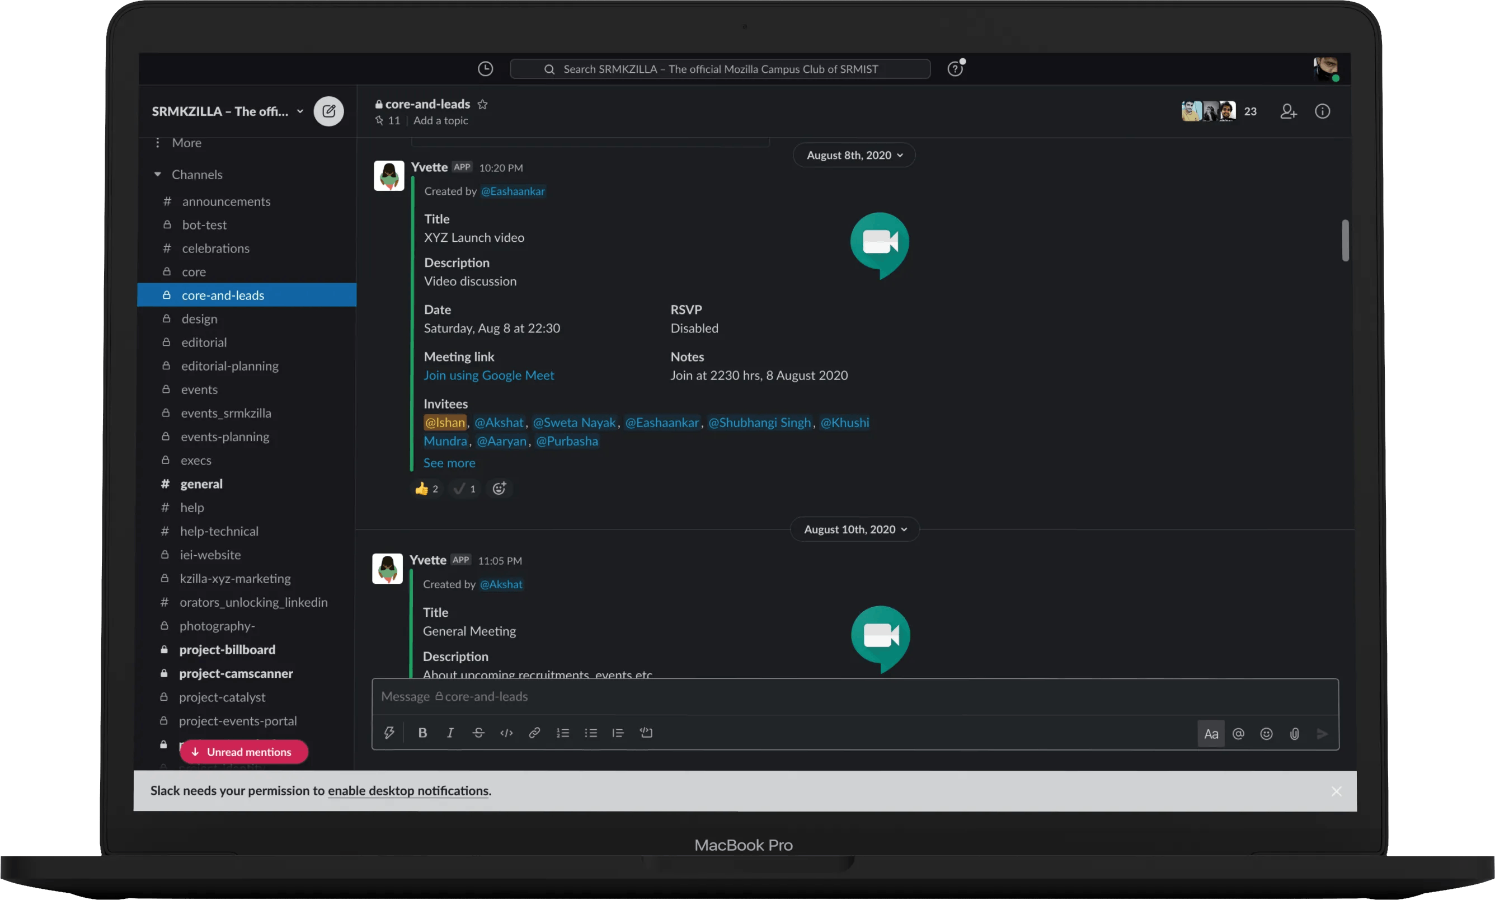Image resolution: width=1495 pixels, height=900 pixels.
Task: Click enable desktop notifications link
Action: click(x=408, y=791)
